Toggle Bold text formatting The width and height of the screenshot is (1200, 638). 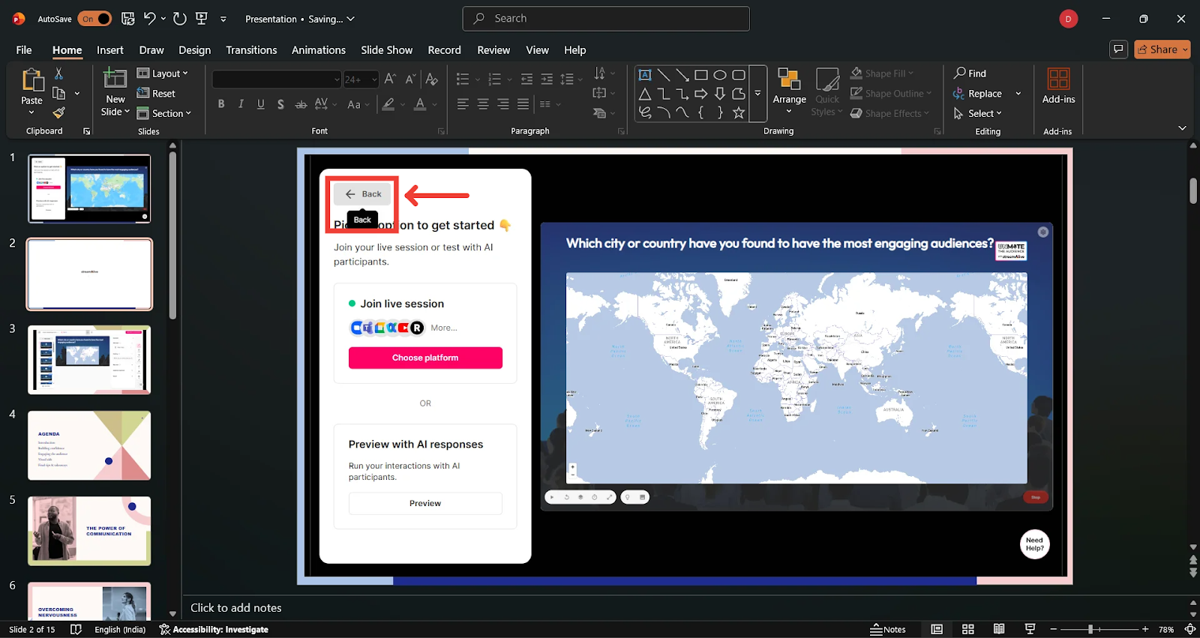pyautogui.click(x=221, y=104)
